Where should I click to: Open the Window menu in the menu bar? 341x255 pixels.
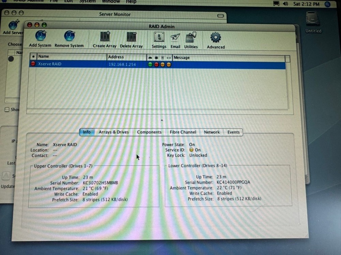pos(111,1)
